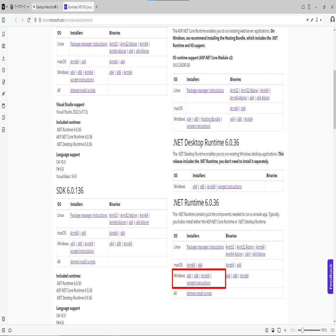Viewport: 336px width, 336px height.
Task: Open SDK 6.0.136 dotnet-install scripts link
Action: click(83, 262)
